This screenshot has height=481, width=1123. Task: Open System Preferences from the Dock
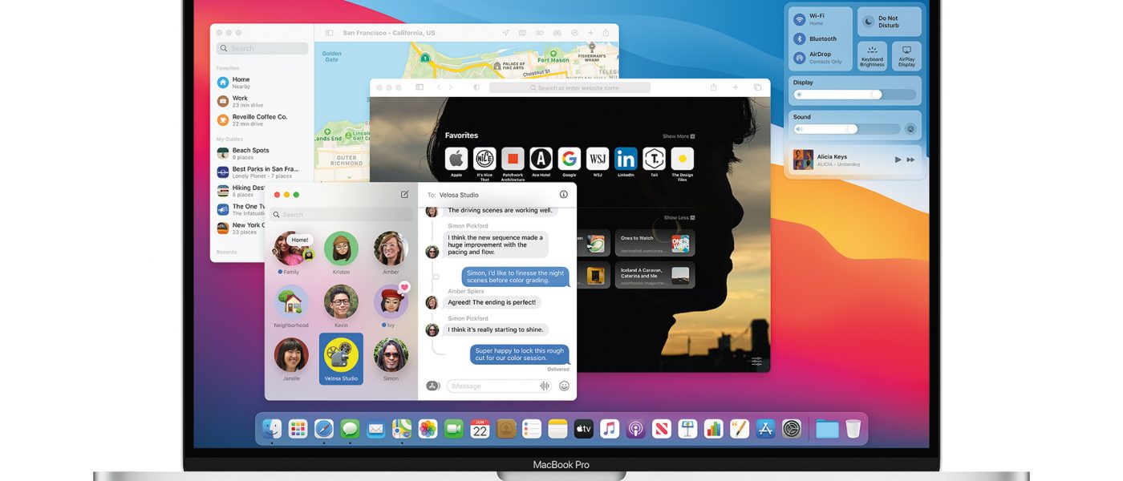pyautogui.click(x=792, y=429)
